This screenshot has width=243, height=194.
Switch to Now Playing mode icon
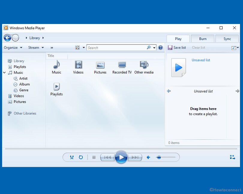[x=232, y=157]
